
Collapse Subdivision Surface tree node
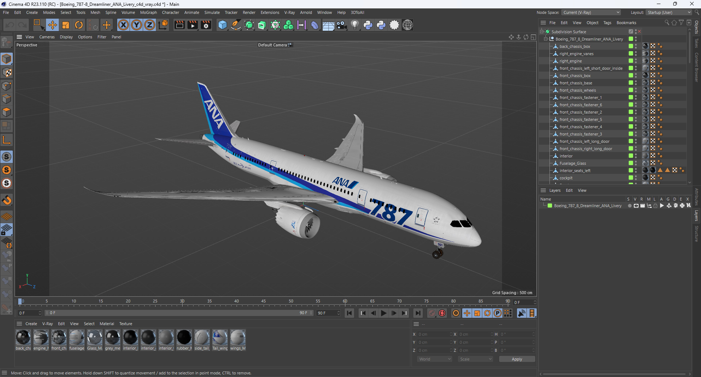542,32
